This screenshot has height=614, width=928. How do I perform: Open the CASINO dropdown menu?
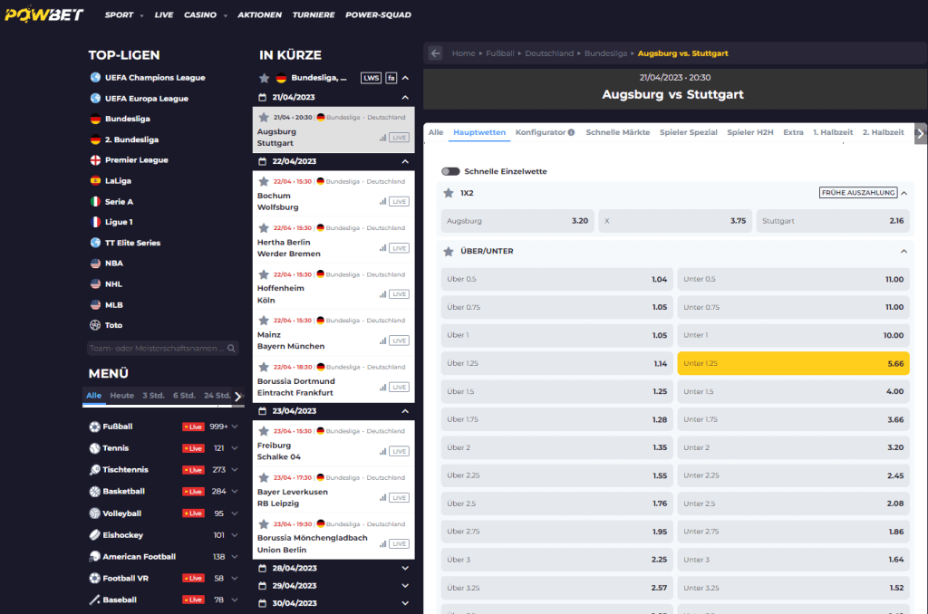(x=206, y=14)
